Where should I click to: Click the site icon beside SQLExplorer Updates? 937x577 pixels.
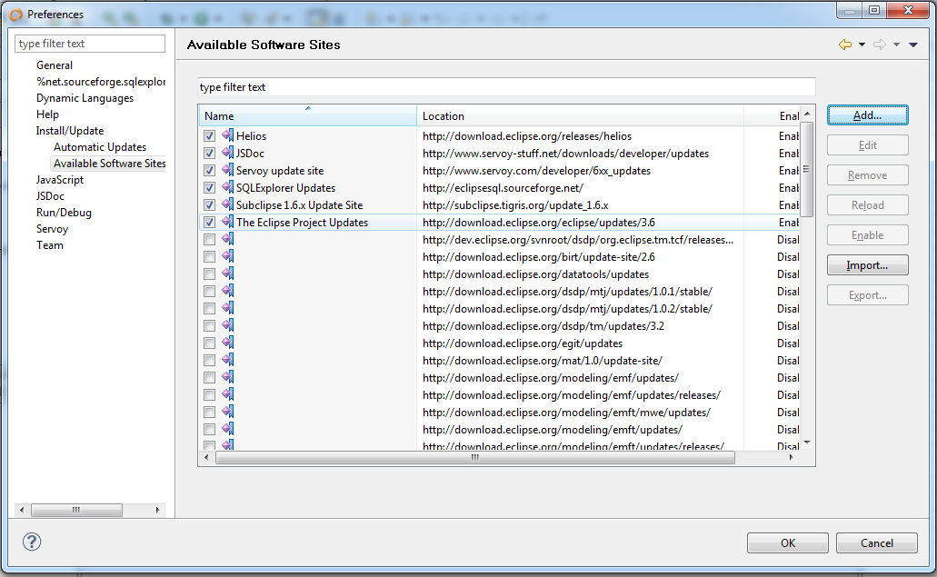tap(228, 187)
